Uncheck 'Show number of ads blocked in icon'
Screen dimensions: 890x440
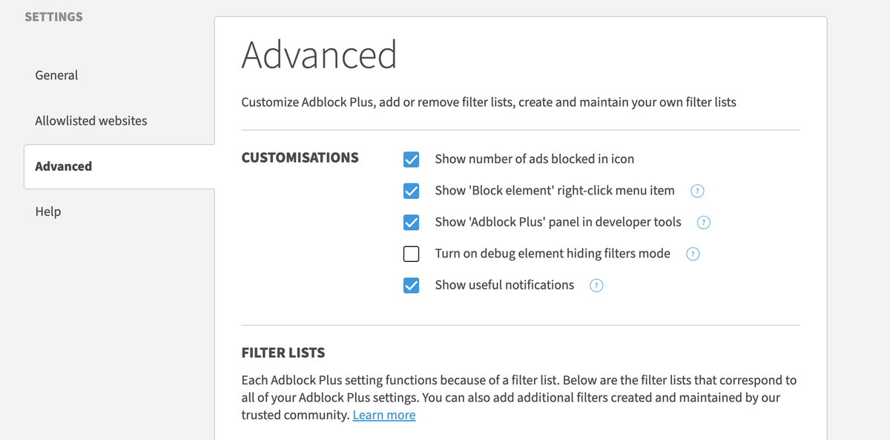(411, 159)
